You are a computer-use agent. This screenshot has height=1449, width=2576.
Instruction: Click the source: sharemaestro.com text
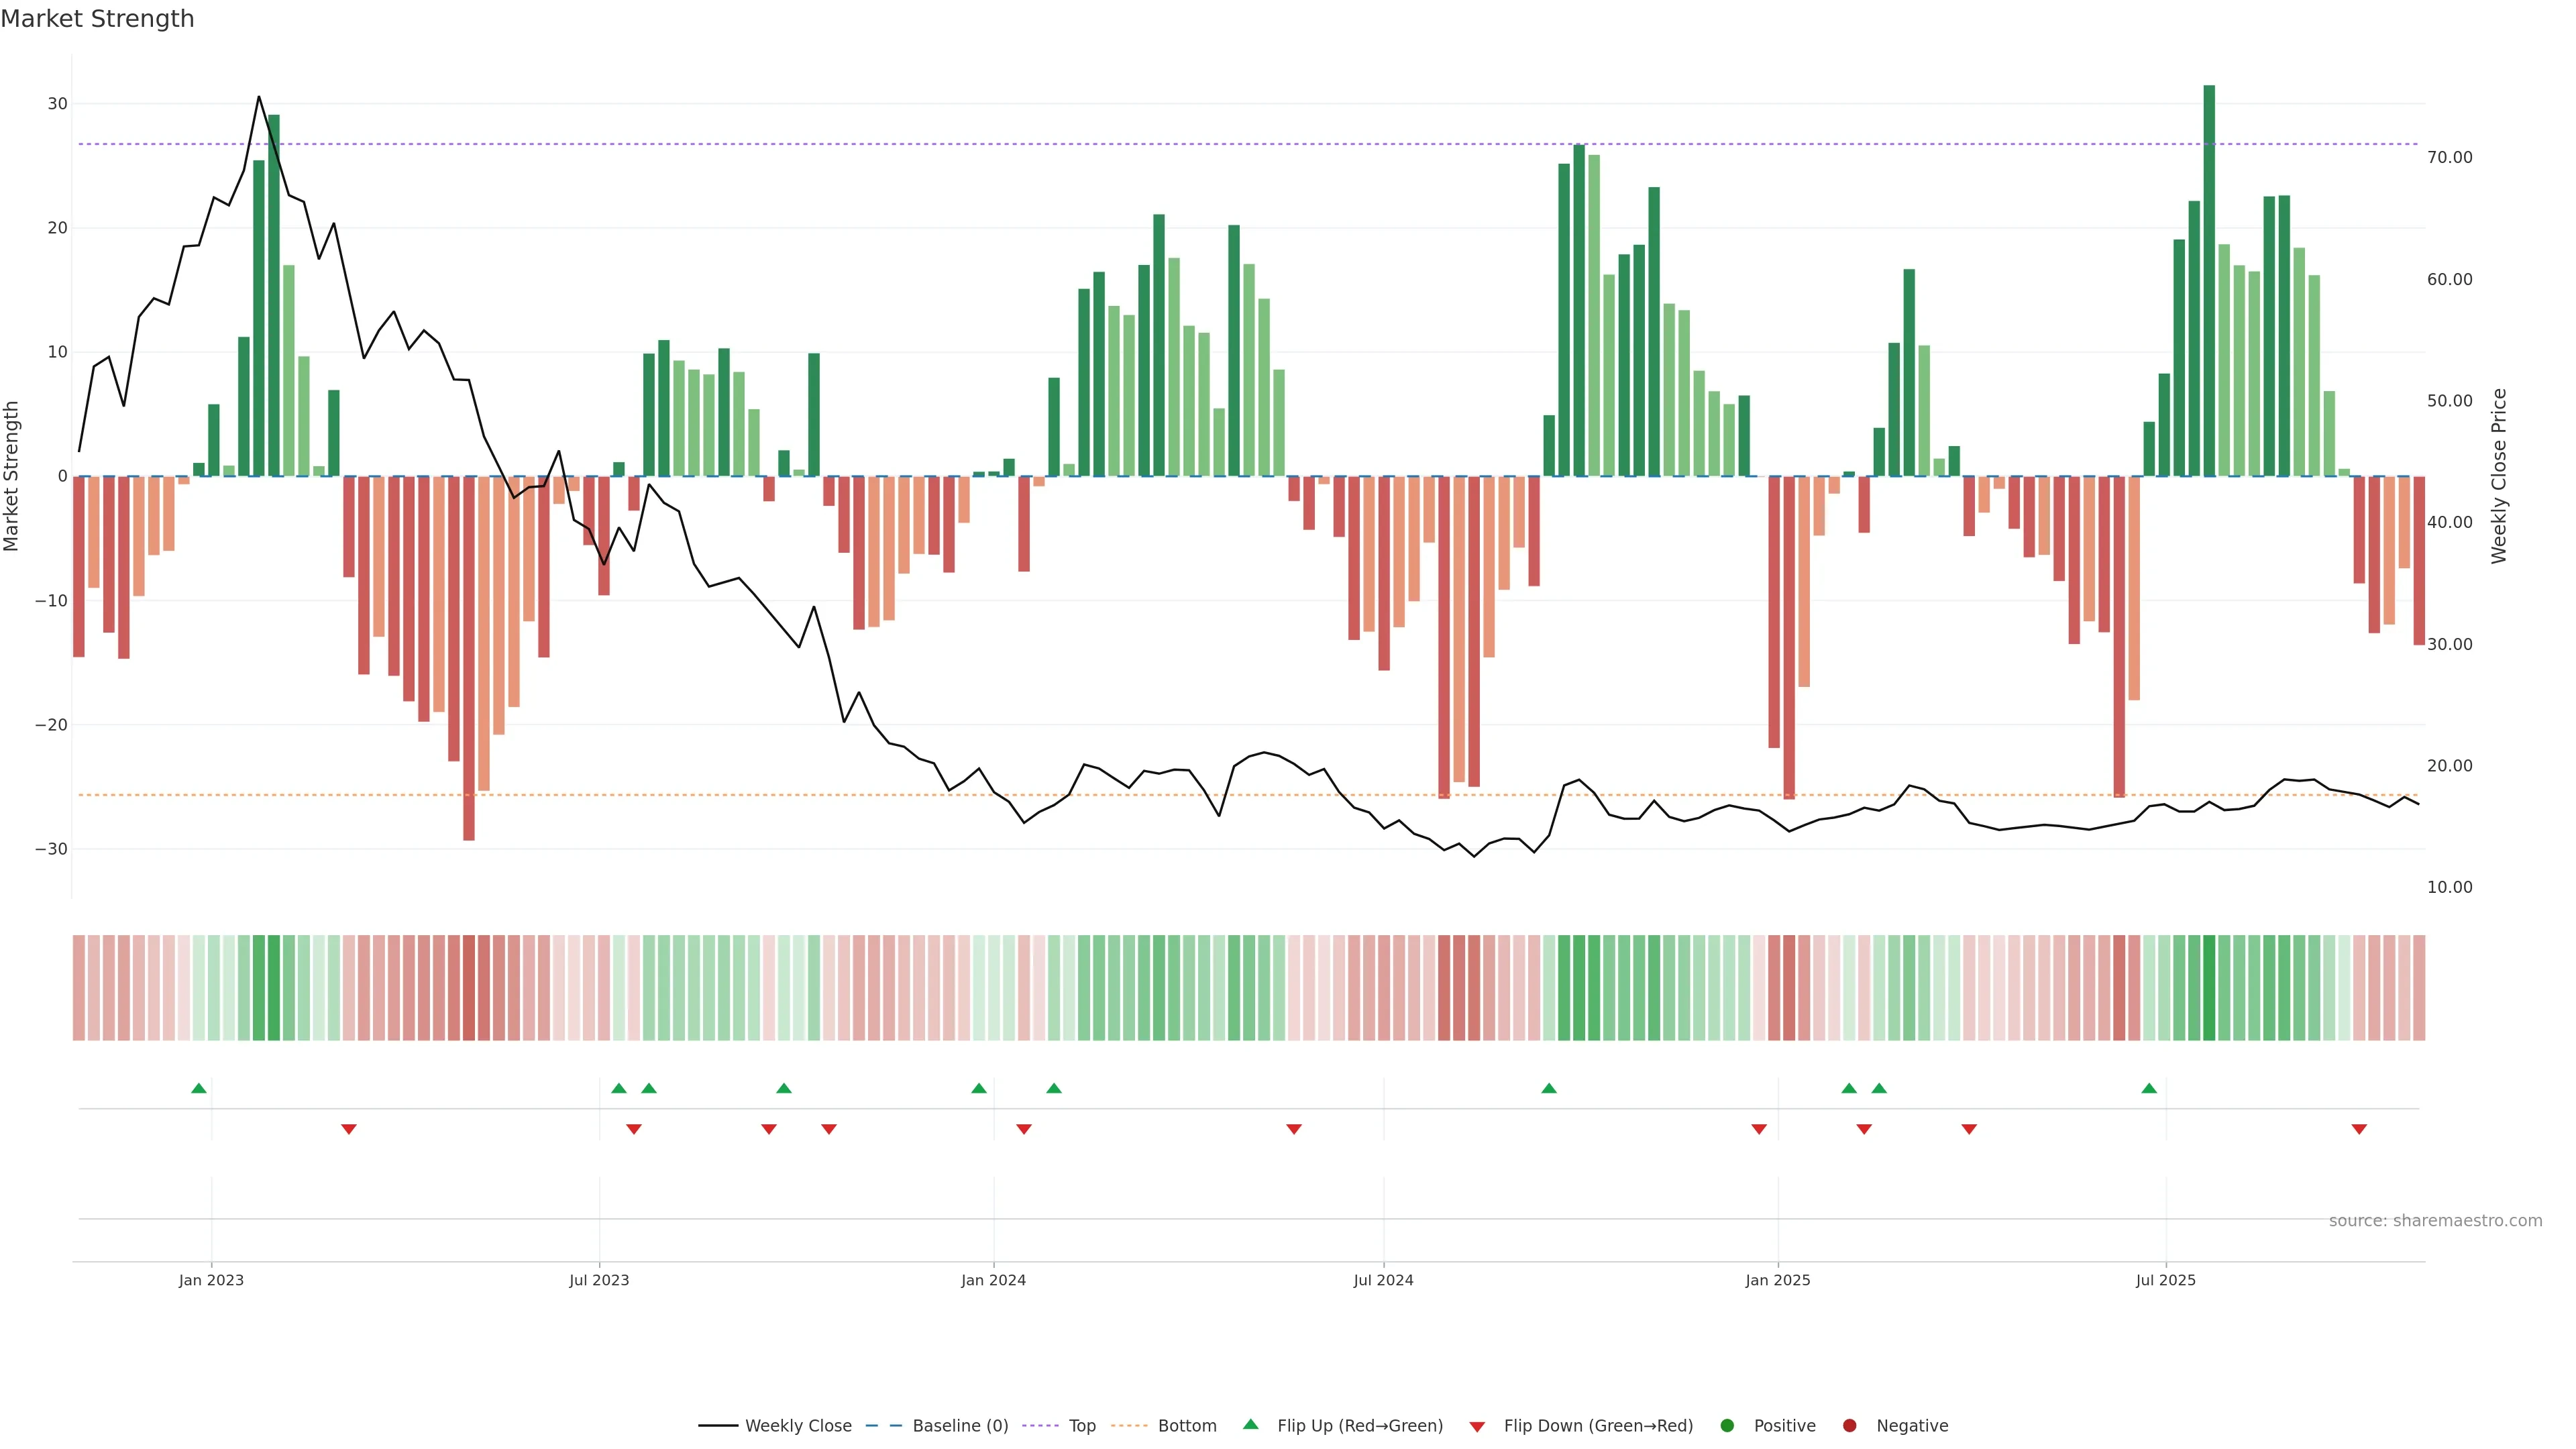2435,1221
